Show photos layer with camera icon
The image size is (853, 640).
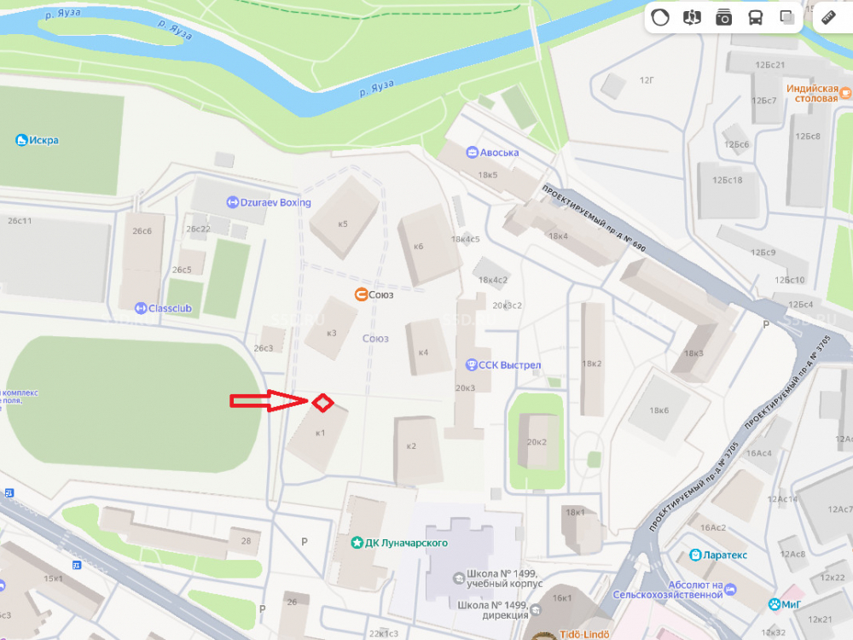click(x=723, y=17)
